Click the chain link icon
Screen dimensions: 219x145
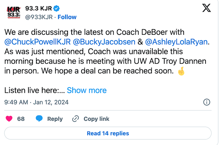pos(76,119)
